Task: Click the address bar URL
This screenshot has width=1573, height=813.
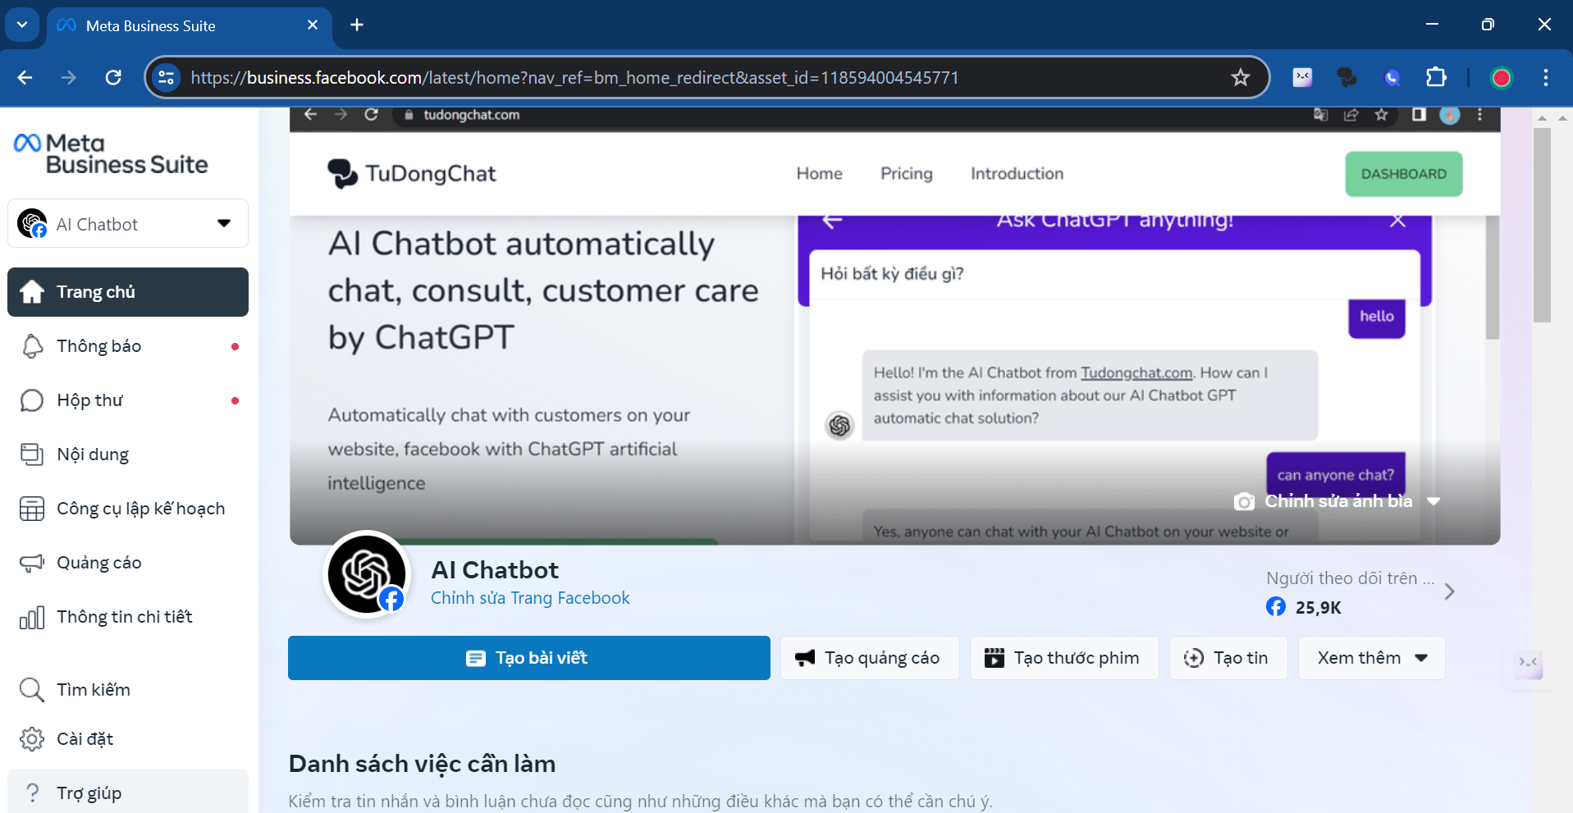Action: [x=574, y=78]
